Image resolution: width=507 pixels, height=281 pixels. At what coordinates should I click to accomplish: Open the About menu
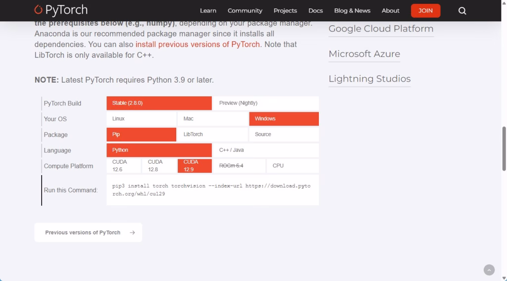pos(390,11)
